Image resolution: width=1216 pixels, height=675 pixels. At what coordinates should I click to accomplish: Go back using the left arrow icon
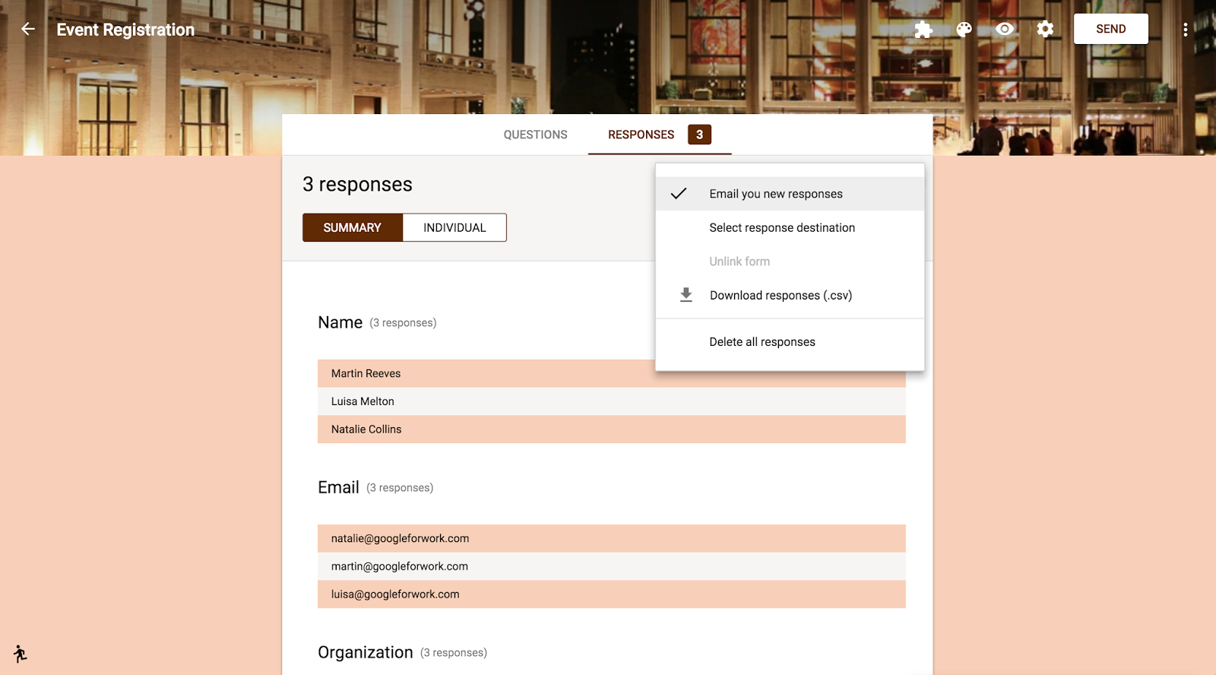click(28, 29)
